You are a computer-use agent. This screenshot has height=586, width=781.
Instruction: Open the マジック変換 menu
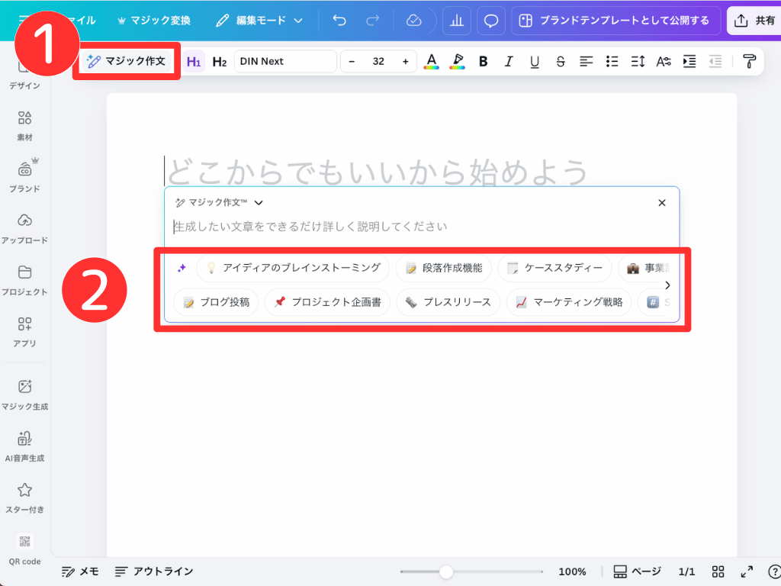(x=154, y=21)
